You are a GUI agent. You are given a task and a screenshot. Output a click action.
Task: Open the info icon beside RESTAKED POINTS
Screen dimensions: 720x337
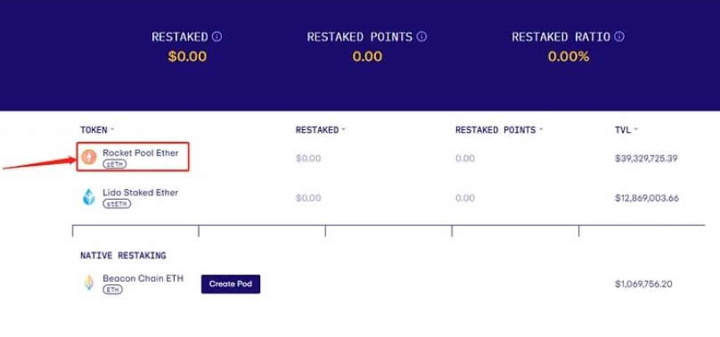[421, 37]
